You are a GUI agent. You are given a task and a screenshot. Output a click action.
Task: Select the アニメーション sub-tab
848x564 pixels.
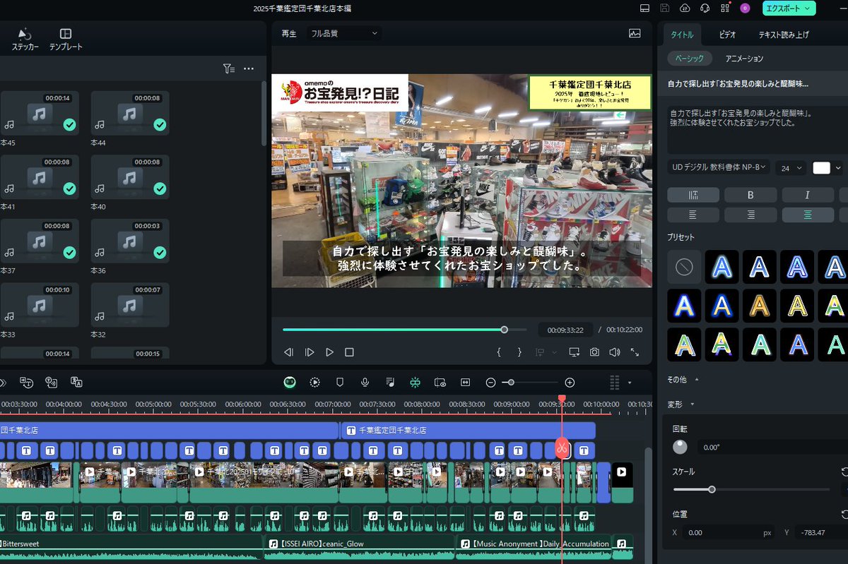744,59
